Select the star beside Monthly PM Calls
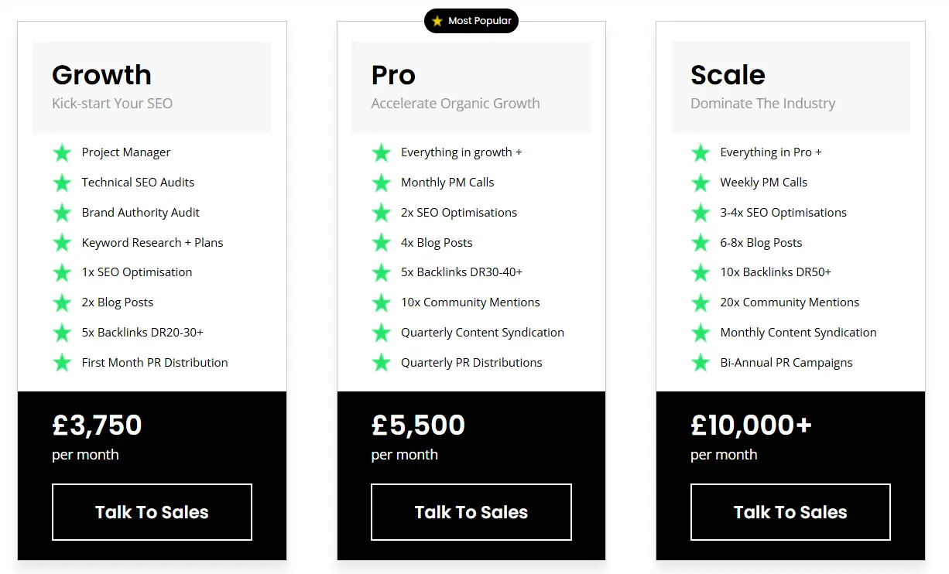This screenshot has width=949, height=574. (x=381, y=183)
